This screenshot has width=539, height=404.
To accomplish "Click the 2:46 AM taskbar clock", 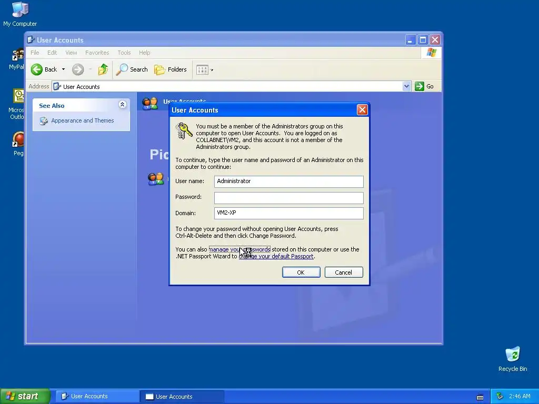I will (520, 397).
